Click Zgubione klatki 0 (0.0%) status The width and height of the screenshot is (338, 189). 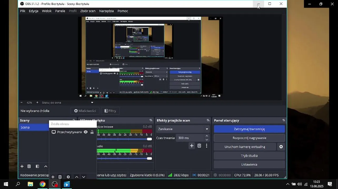[147, 175]
